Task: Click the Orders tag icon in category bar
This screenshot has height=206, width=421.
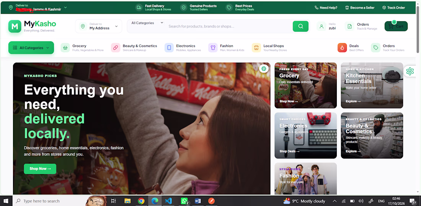Action: (x=375, y=48)
